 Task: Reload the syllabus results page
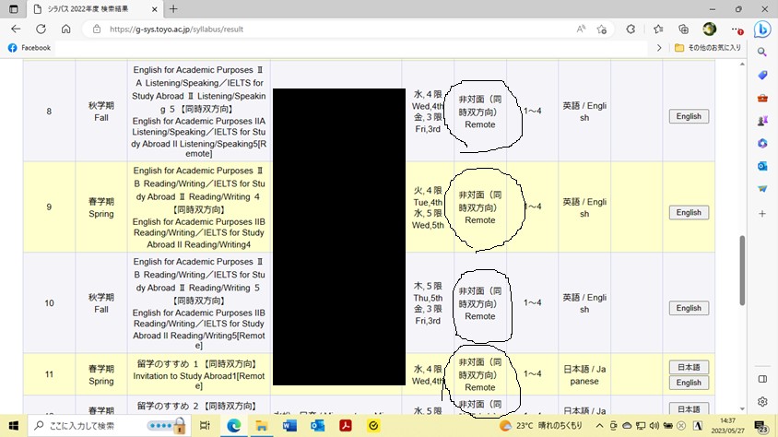[41, 29]
